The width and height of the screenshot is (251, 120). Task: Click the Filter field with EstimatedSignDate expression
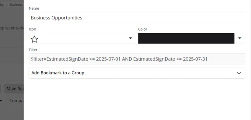point(137,59)
